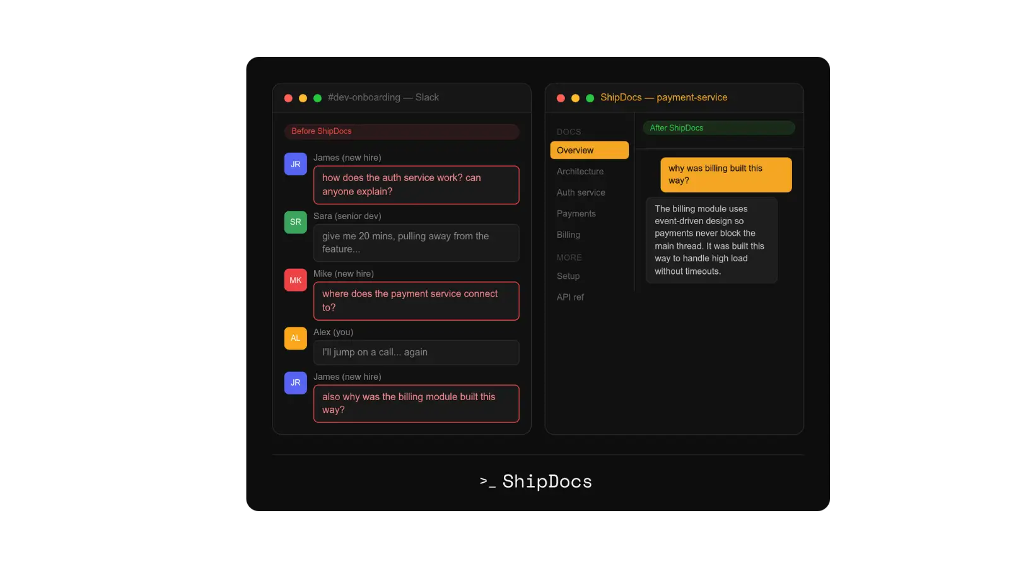
Task: Open the API ref page
Action: [570, 297]
